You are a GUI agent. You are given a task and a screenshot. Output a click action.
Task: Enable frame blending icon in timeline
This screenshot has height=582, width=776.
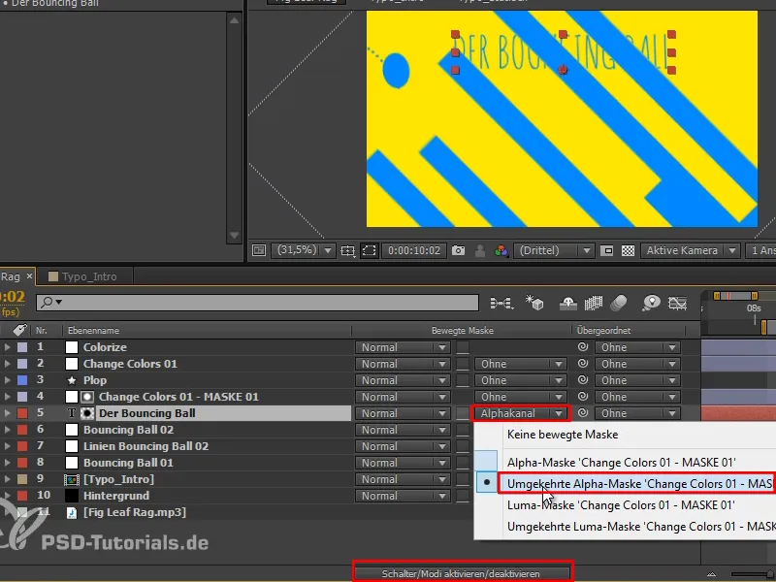click(x=594, y=303)
